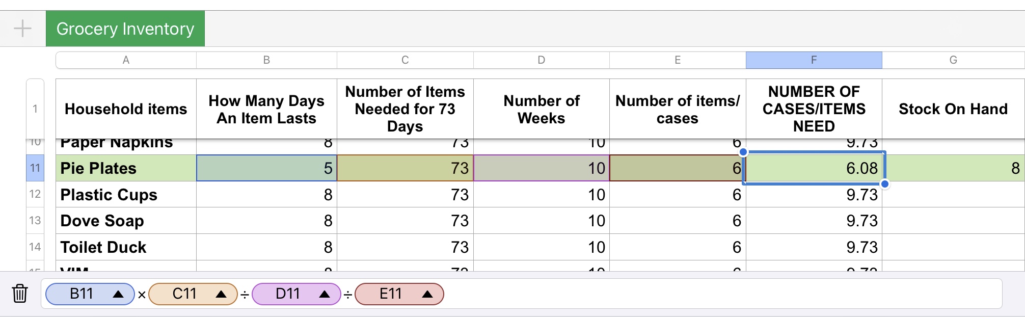Select row 11 header
Image resolution: width=1025 pixels, height=317 pixels.
(x=35, y=168)
